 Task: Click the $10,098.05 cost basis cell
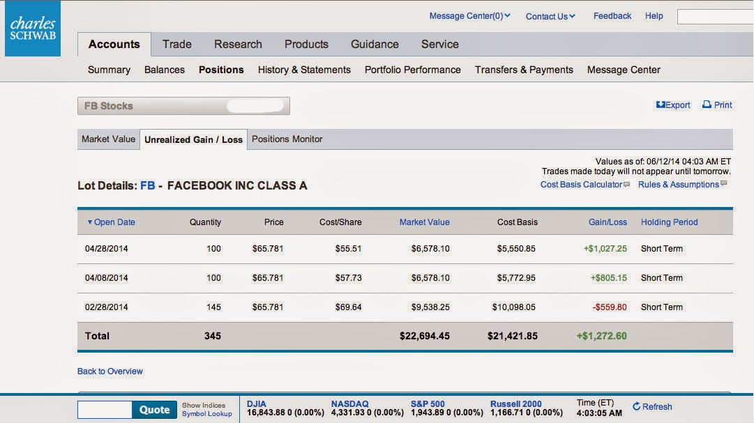513,307
